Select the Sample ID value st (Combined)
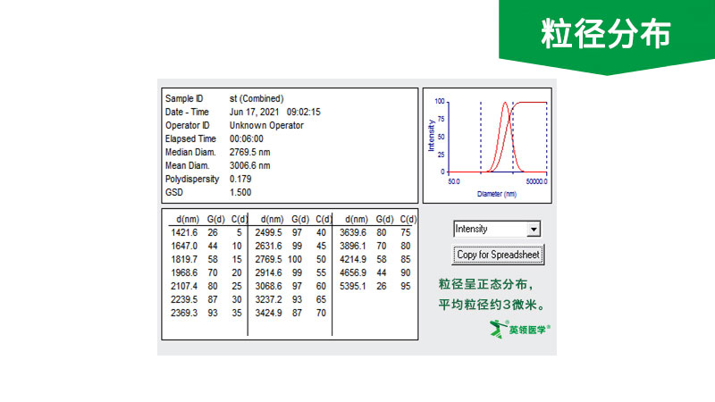 point(257,98)
